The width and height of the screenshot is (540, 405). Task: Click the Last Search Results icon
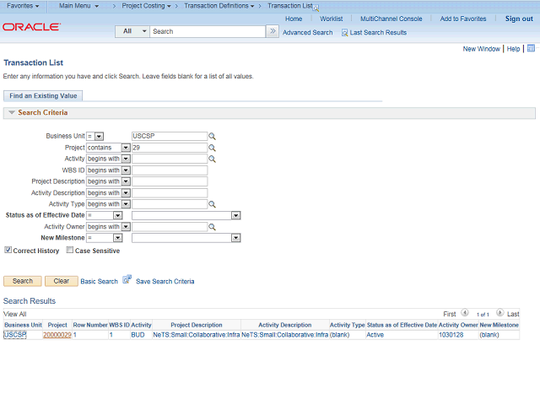[344, 33]
